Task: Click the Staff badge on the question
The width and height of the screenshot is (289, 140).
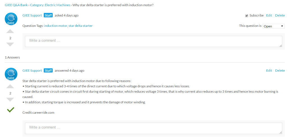Action: click(48, 15)
